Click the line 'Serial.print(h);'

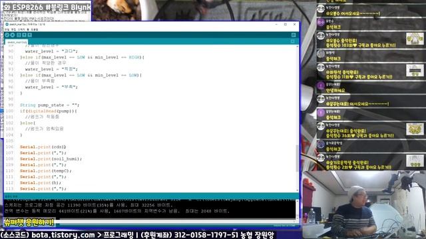(41, 183)
